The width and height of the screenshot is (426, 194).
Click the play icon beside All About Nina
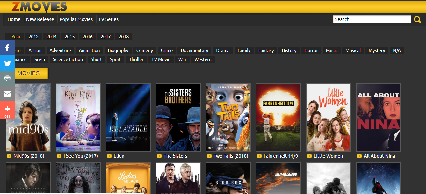(359, 156)
